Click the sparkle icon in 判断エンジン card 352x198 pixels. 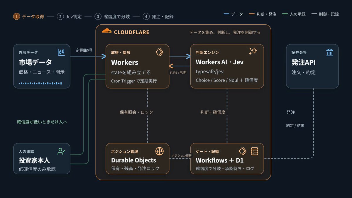point(253,51)
